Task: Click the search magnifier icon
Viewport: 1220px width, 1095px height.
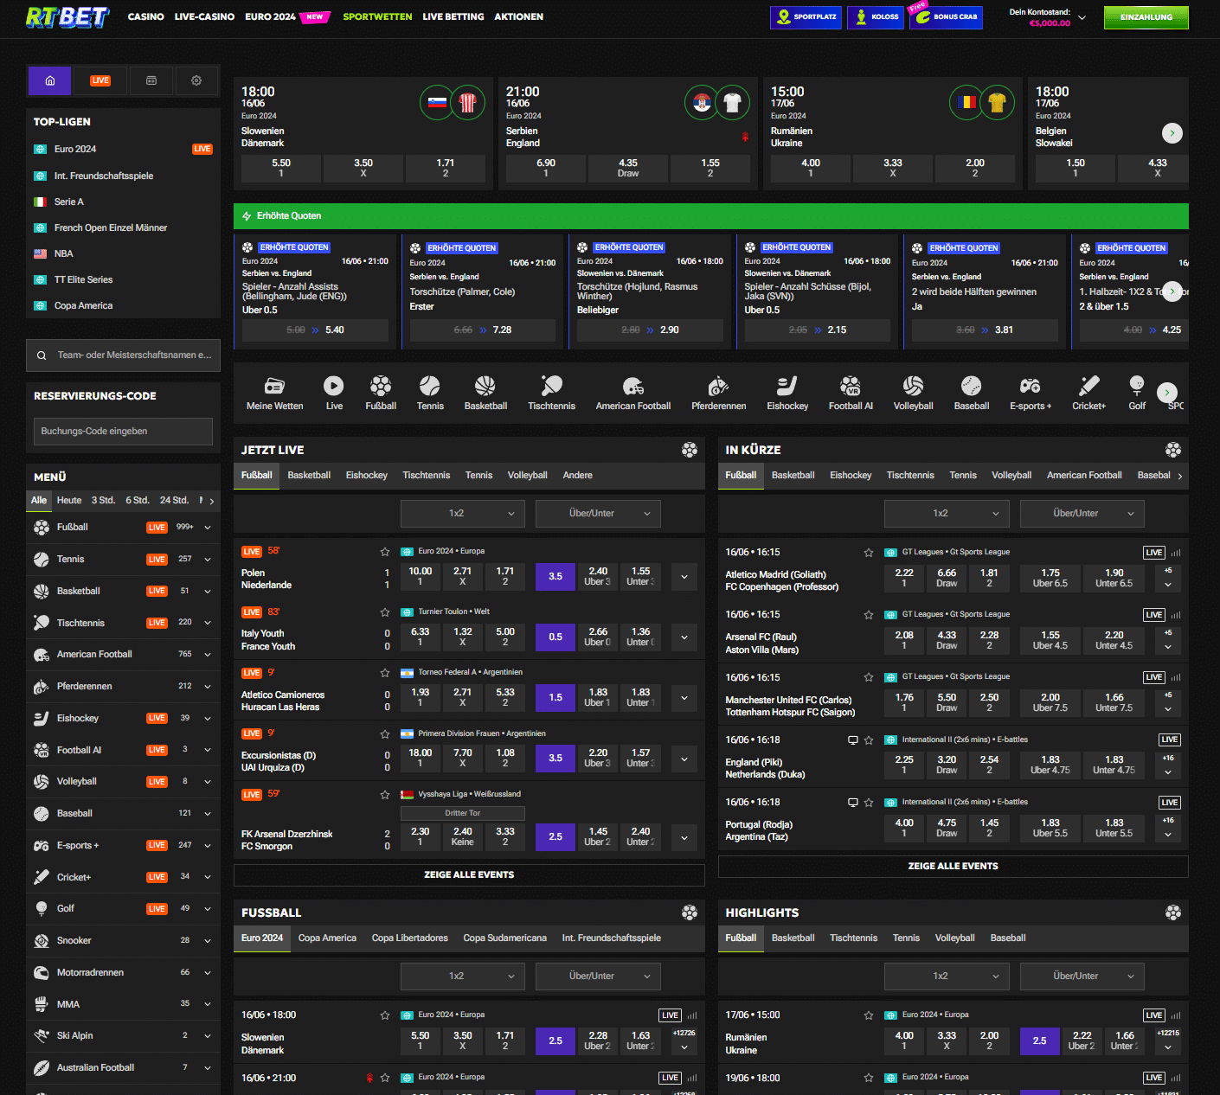Action: tap(42, 355)
